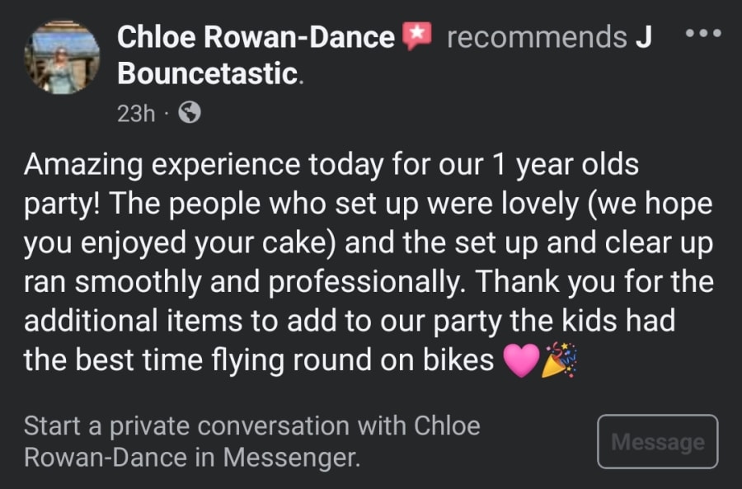Open Chloe Rowan-Dance's profile picture
742x489 pixels.
[62, 57]
